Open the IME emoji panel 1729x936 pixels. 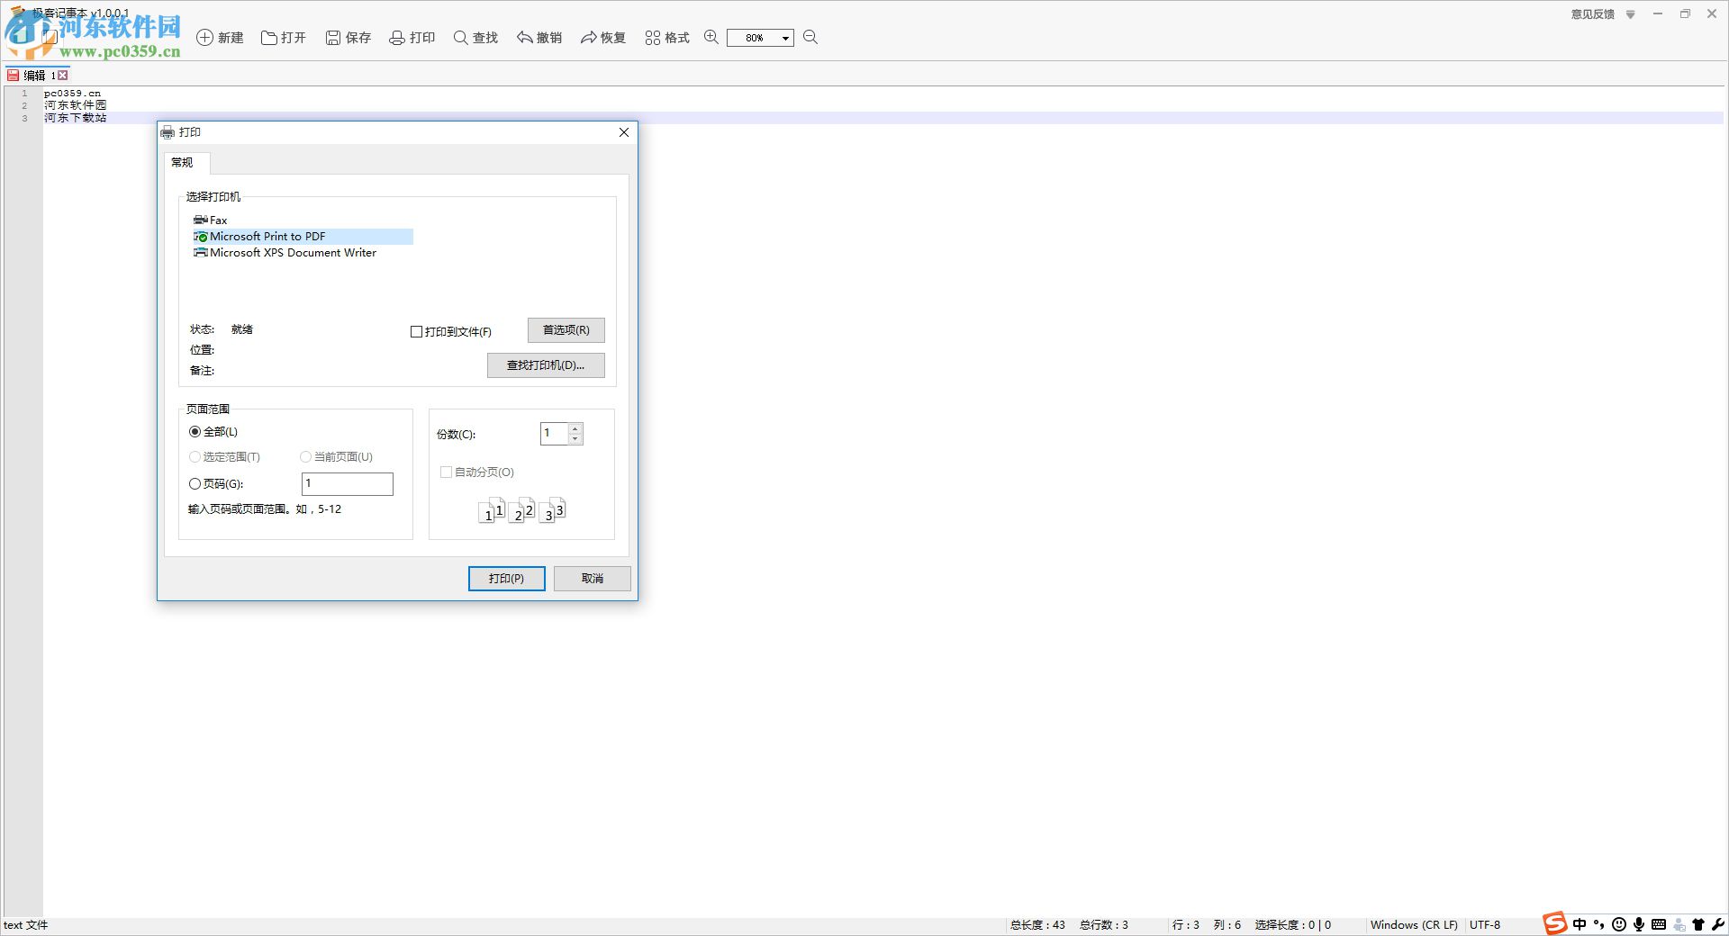coord(1619,924)
